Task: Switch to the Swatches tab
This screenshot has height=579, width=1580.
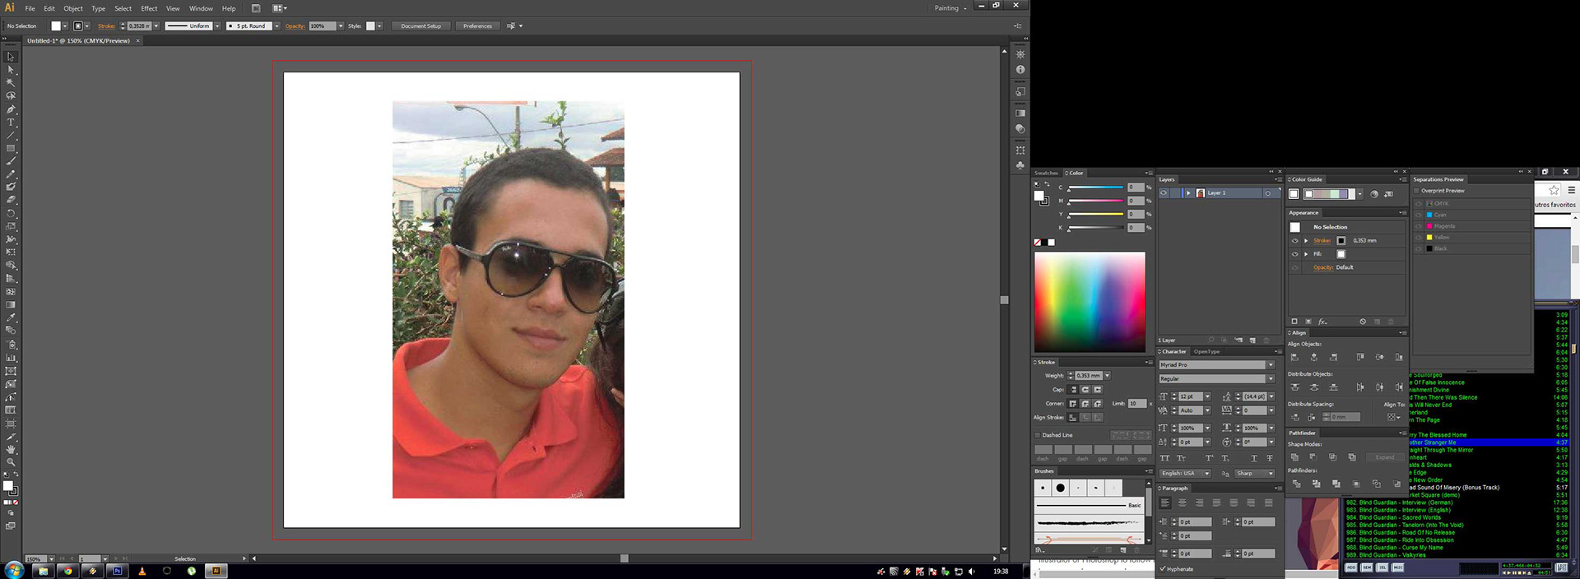Action: click(x=1046, y=174)
